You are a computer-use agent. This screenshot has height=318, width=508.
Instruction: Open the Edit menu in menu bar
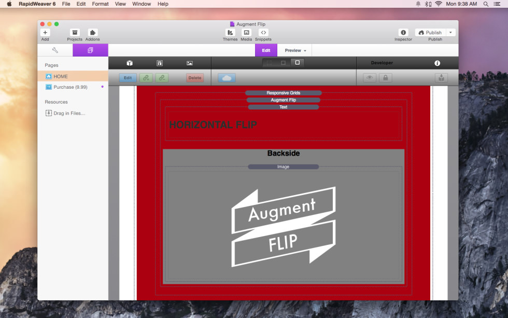click(81, 4)
